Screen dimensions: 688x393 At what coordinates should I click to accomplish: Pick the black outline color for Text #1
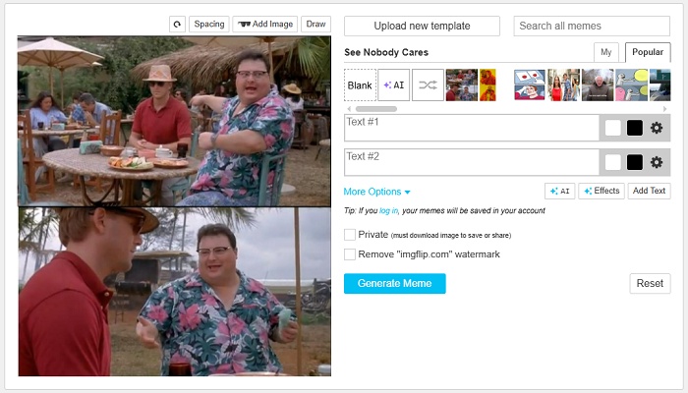[x=635, y=128]
